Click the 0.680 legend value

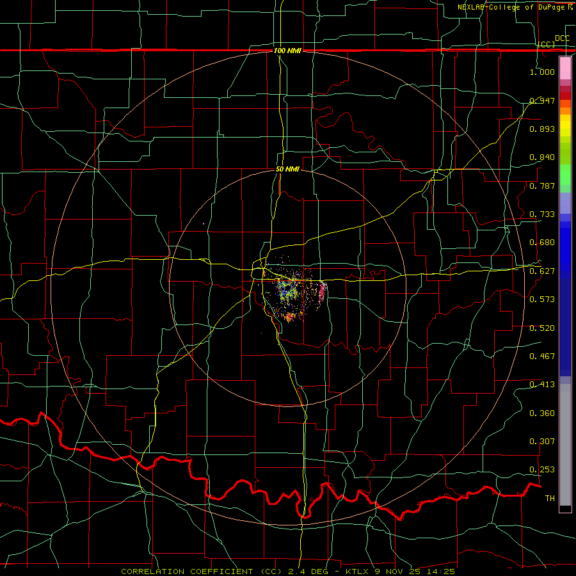click(x=542, y=243)
